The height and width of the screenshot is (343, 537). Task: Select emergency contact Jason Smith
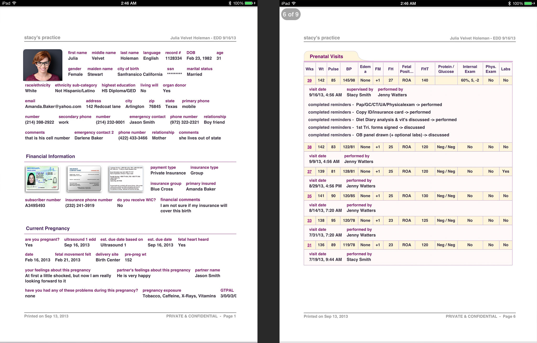[142, 122]
